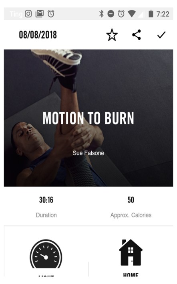Tap the Duration label
Screen dimensions: 177x284
point(46,215)
